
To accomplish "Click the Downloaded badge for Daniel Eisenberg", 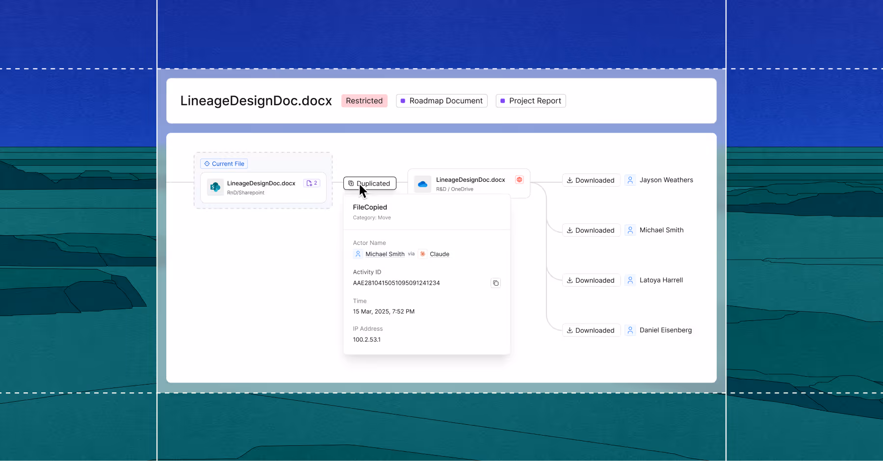I will click(x=591, y=330).
